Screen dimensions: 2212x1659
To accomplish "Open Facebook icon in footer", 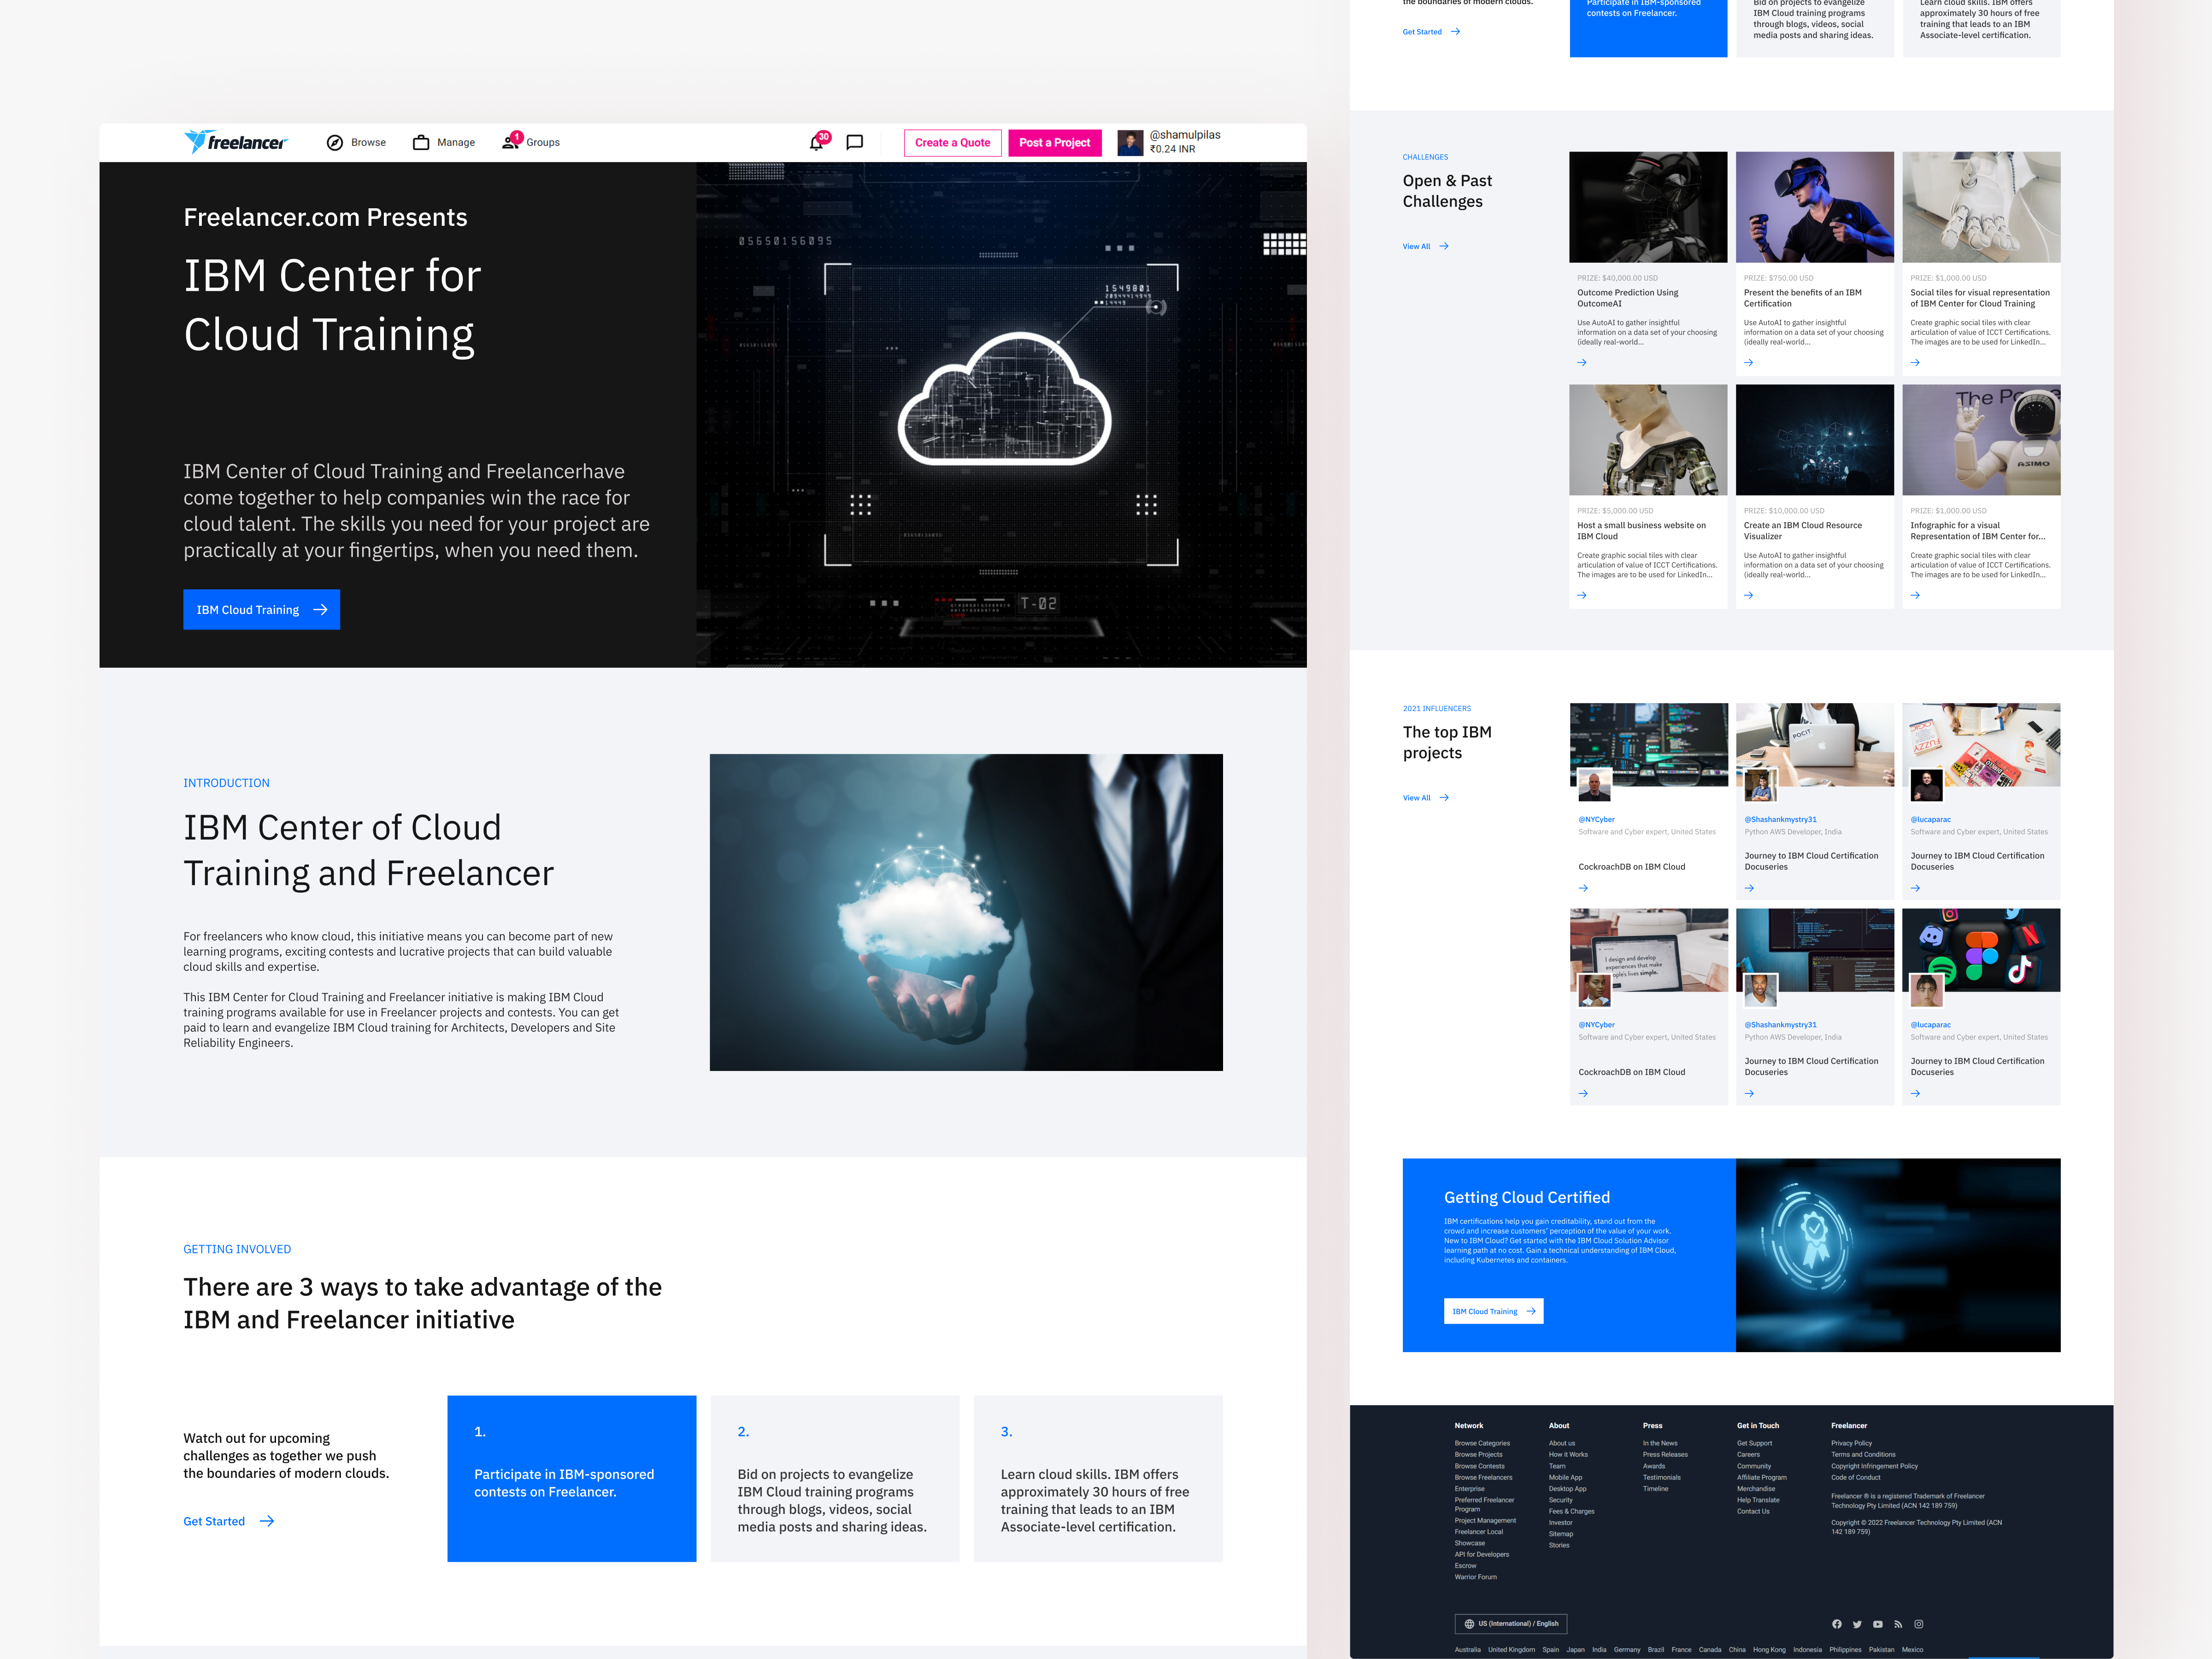I will 1837,1624.
